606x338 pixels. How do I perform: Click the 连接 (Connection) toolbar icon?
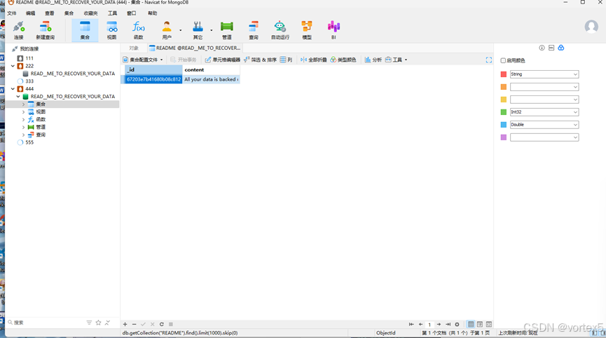pyautogui.click(x=18, y=30)
